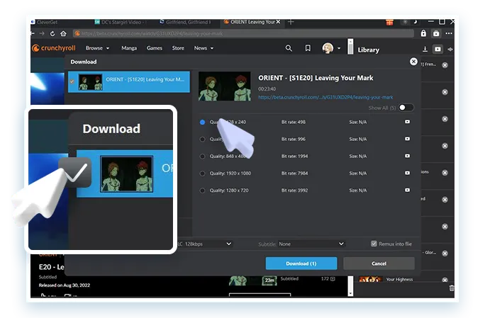Click the trash icon in Library panel

click(452, 288)
